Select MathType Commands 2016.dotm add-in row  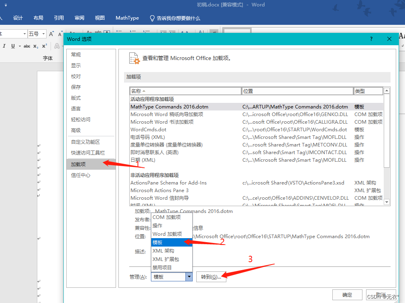[x=256, y=106]
